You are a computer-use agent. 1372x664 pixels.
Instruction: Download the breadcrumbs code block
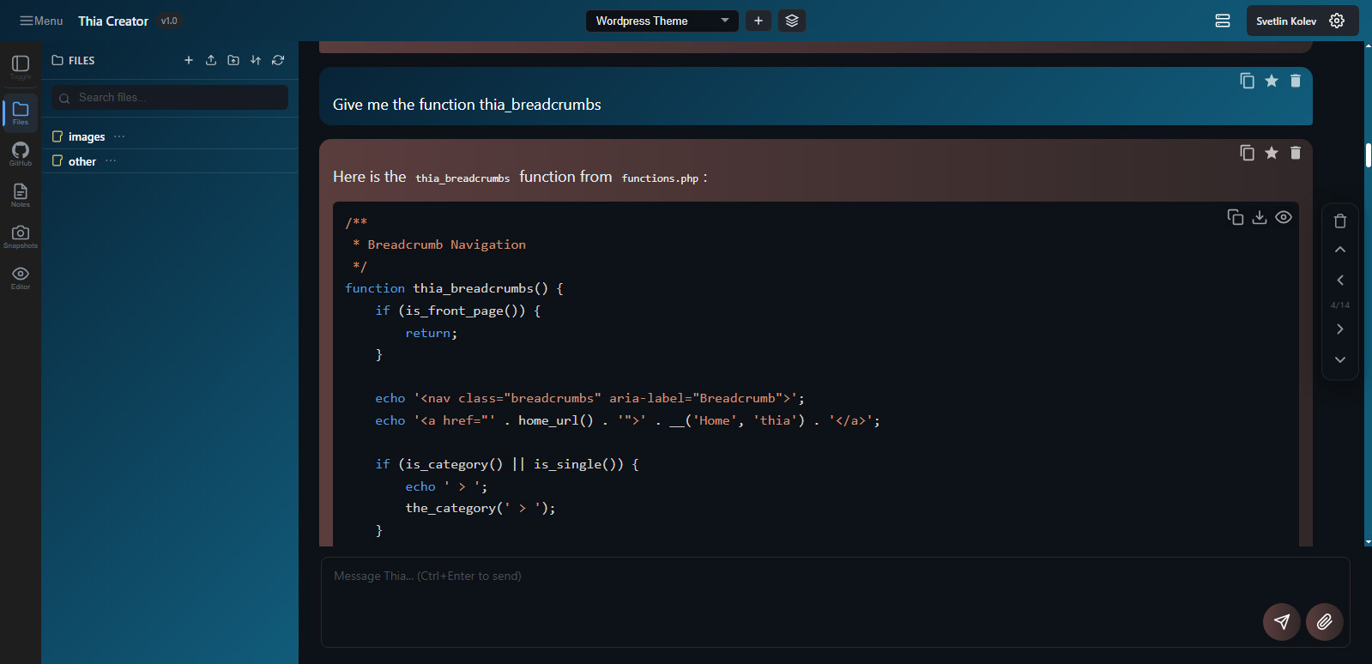1259,217
